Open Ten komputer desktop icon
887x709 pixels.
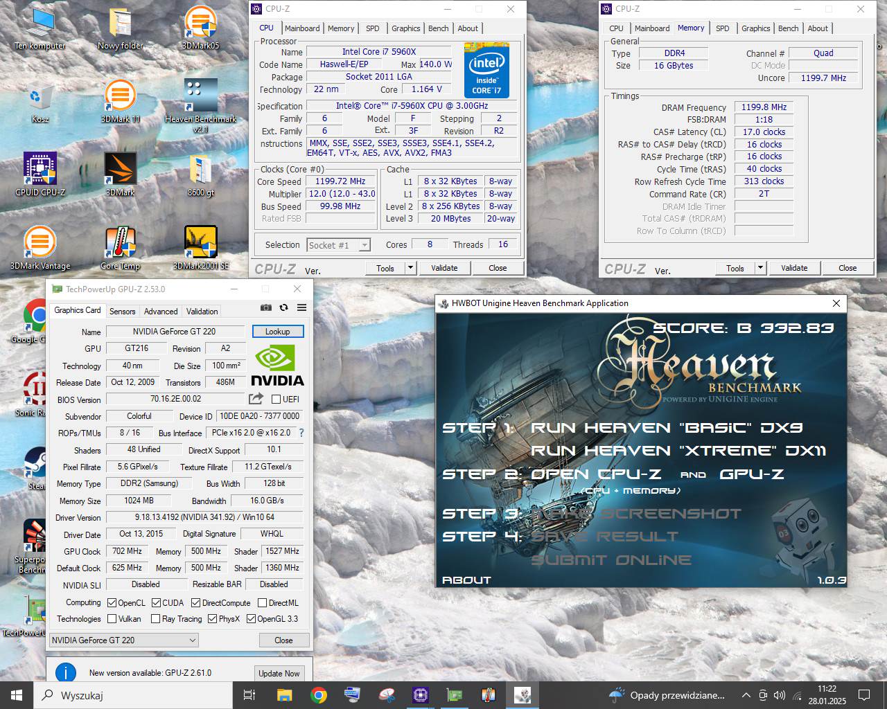tap(40, 28)
